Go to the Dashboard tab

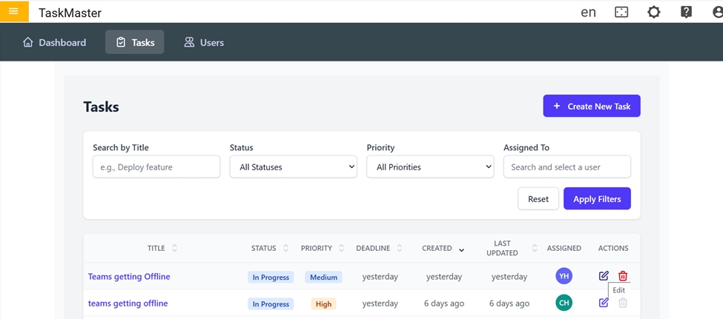[x=55, y=42]
